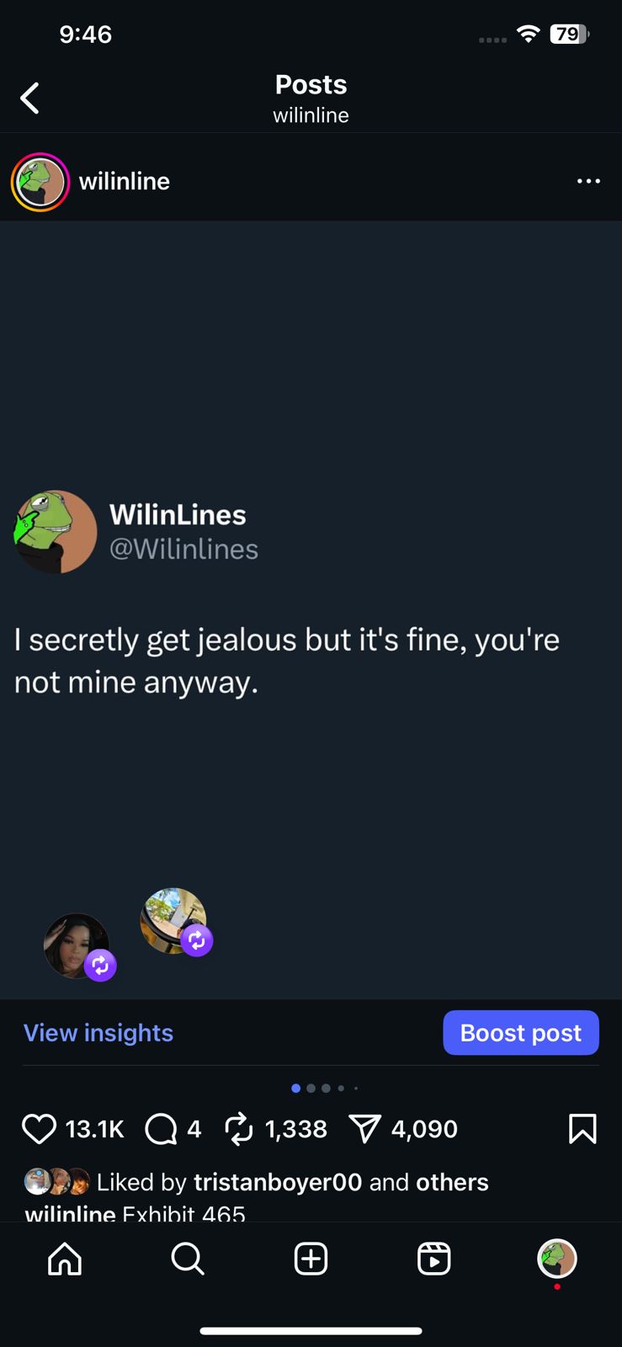The height and width of the screenshot is (1347, 622).
Task: Tap tristanboyer00 in liked by line
Action: (278, 1182)
